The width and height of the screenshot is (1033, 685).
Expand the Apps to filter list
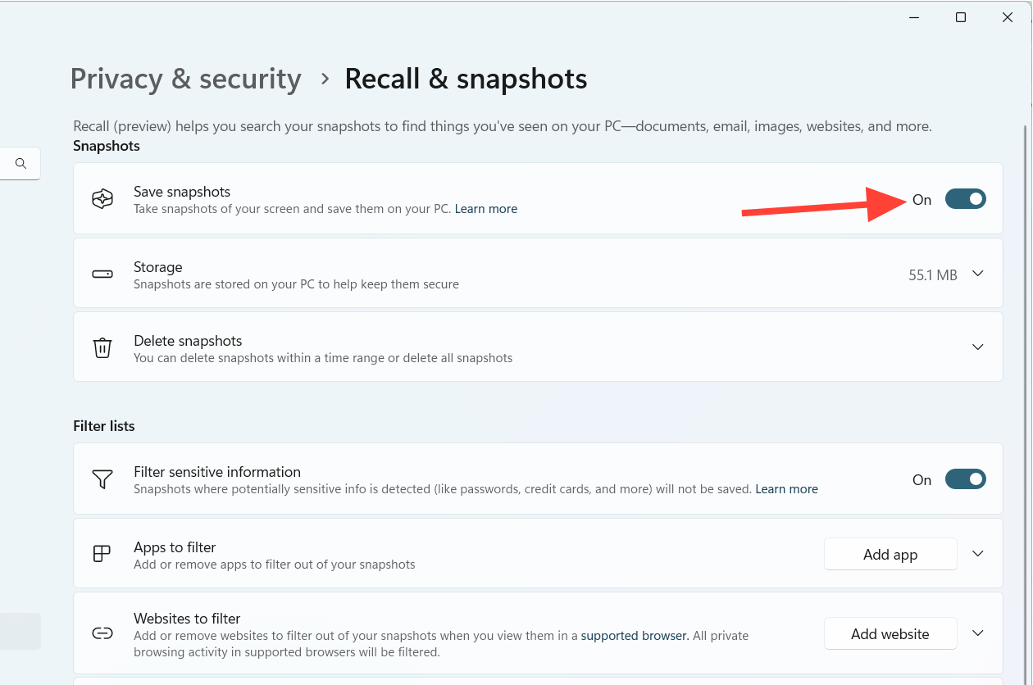[977, 554]
